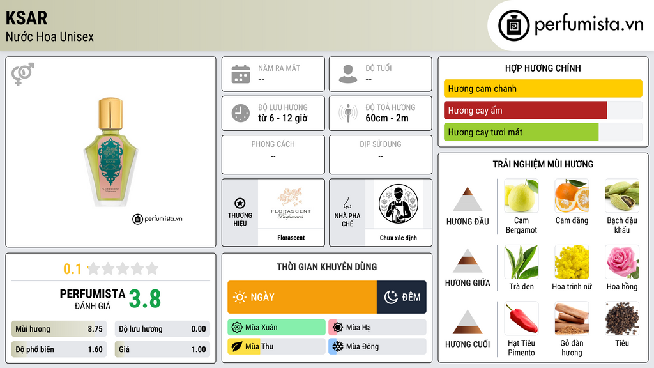The width and height of the screenshot is (654, 368).
Task: Click the 0.1 user rating number
Action: (72, 269)
